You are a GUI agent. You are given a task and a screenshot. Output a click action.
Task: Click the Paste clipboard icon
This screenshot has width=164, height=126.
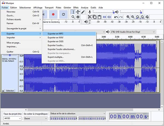(99, 17)
